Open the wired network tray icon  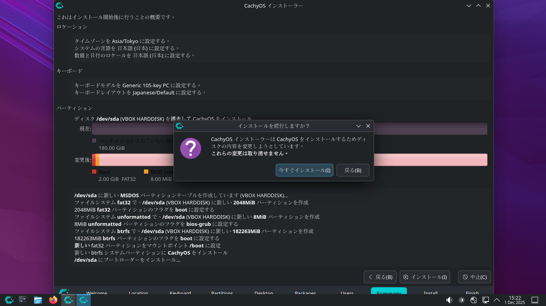(x=486, y=300)
